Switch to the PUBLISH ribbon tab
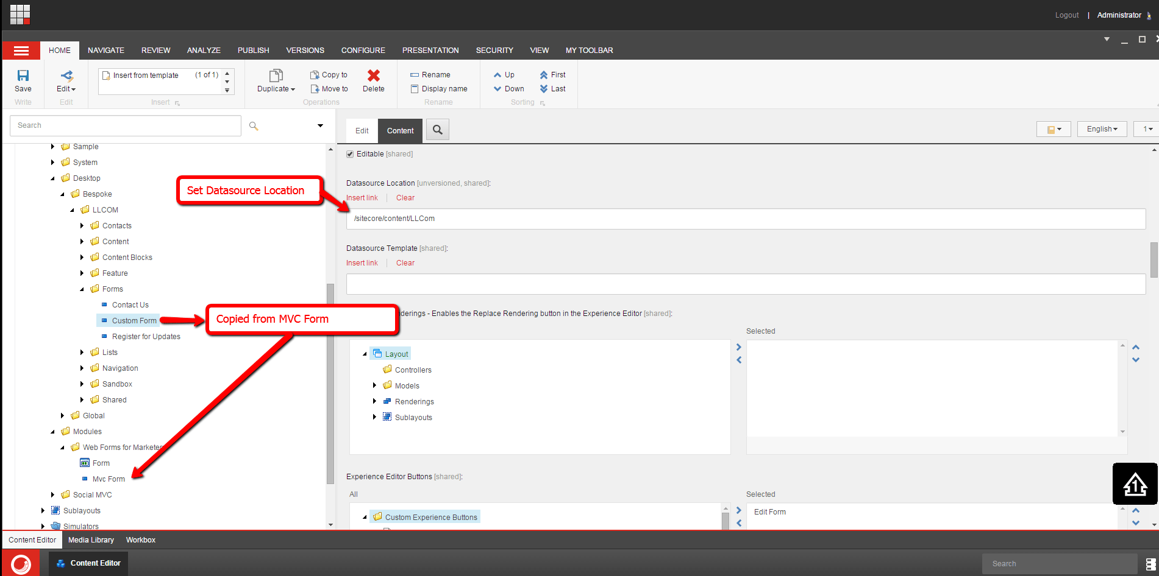 (x=253, y=50)
